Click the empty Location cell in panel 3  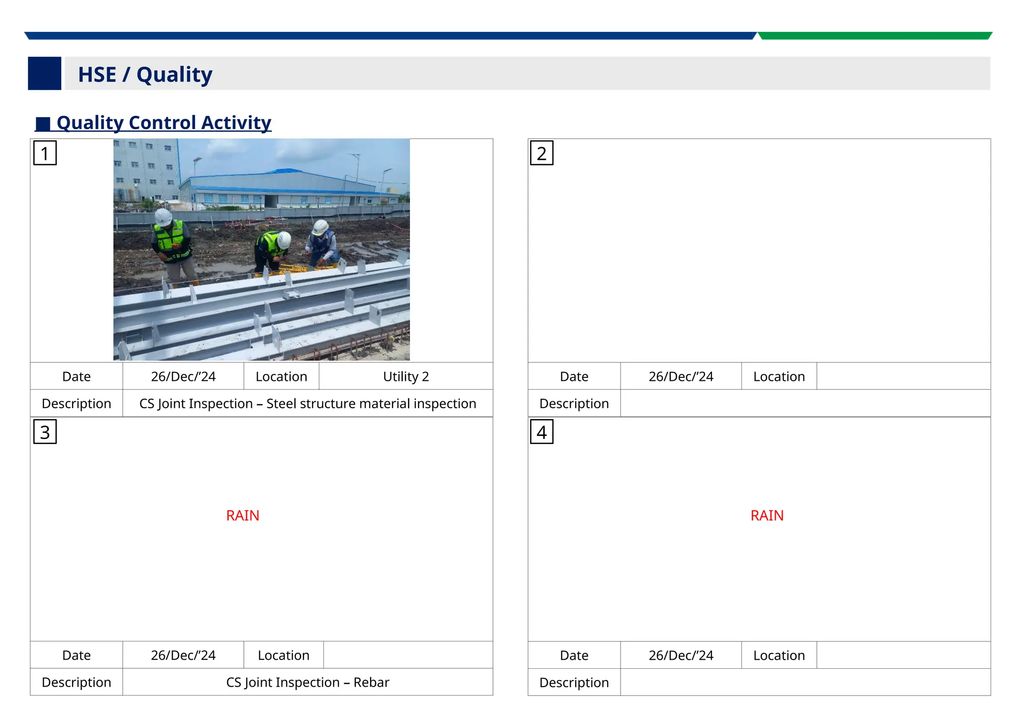[408, 655]
